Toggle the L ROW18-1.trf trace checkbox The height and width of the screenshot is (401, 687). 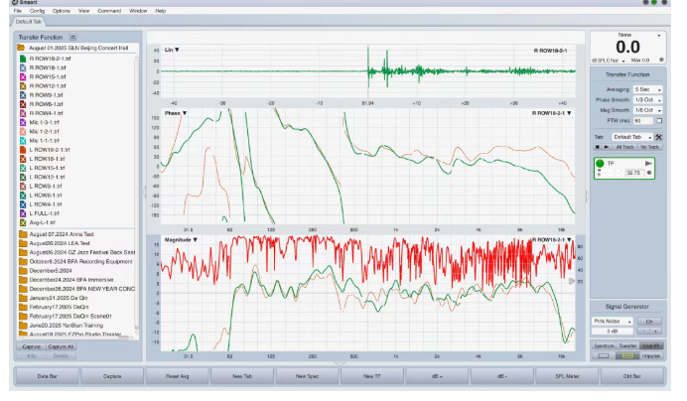22,159
